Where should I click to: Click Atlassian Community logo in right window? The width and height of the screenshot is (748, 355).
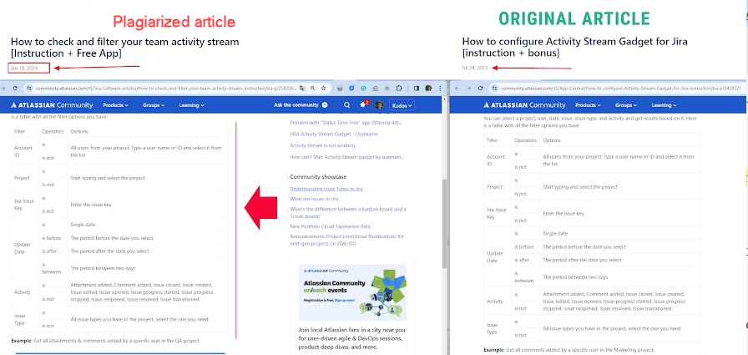tap(524, 105)
